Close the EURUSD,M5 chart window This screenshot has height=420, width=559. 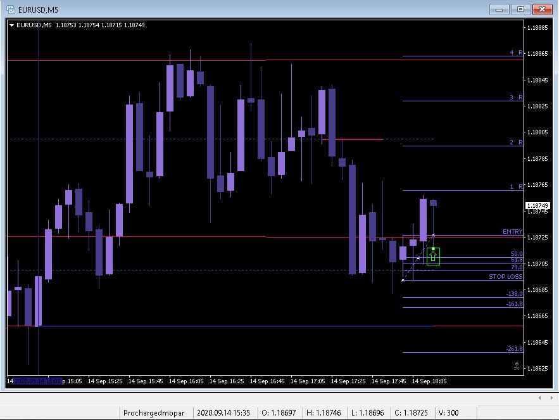tap(543, 10)
